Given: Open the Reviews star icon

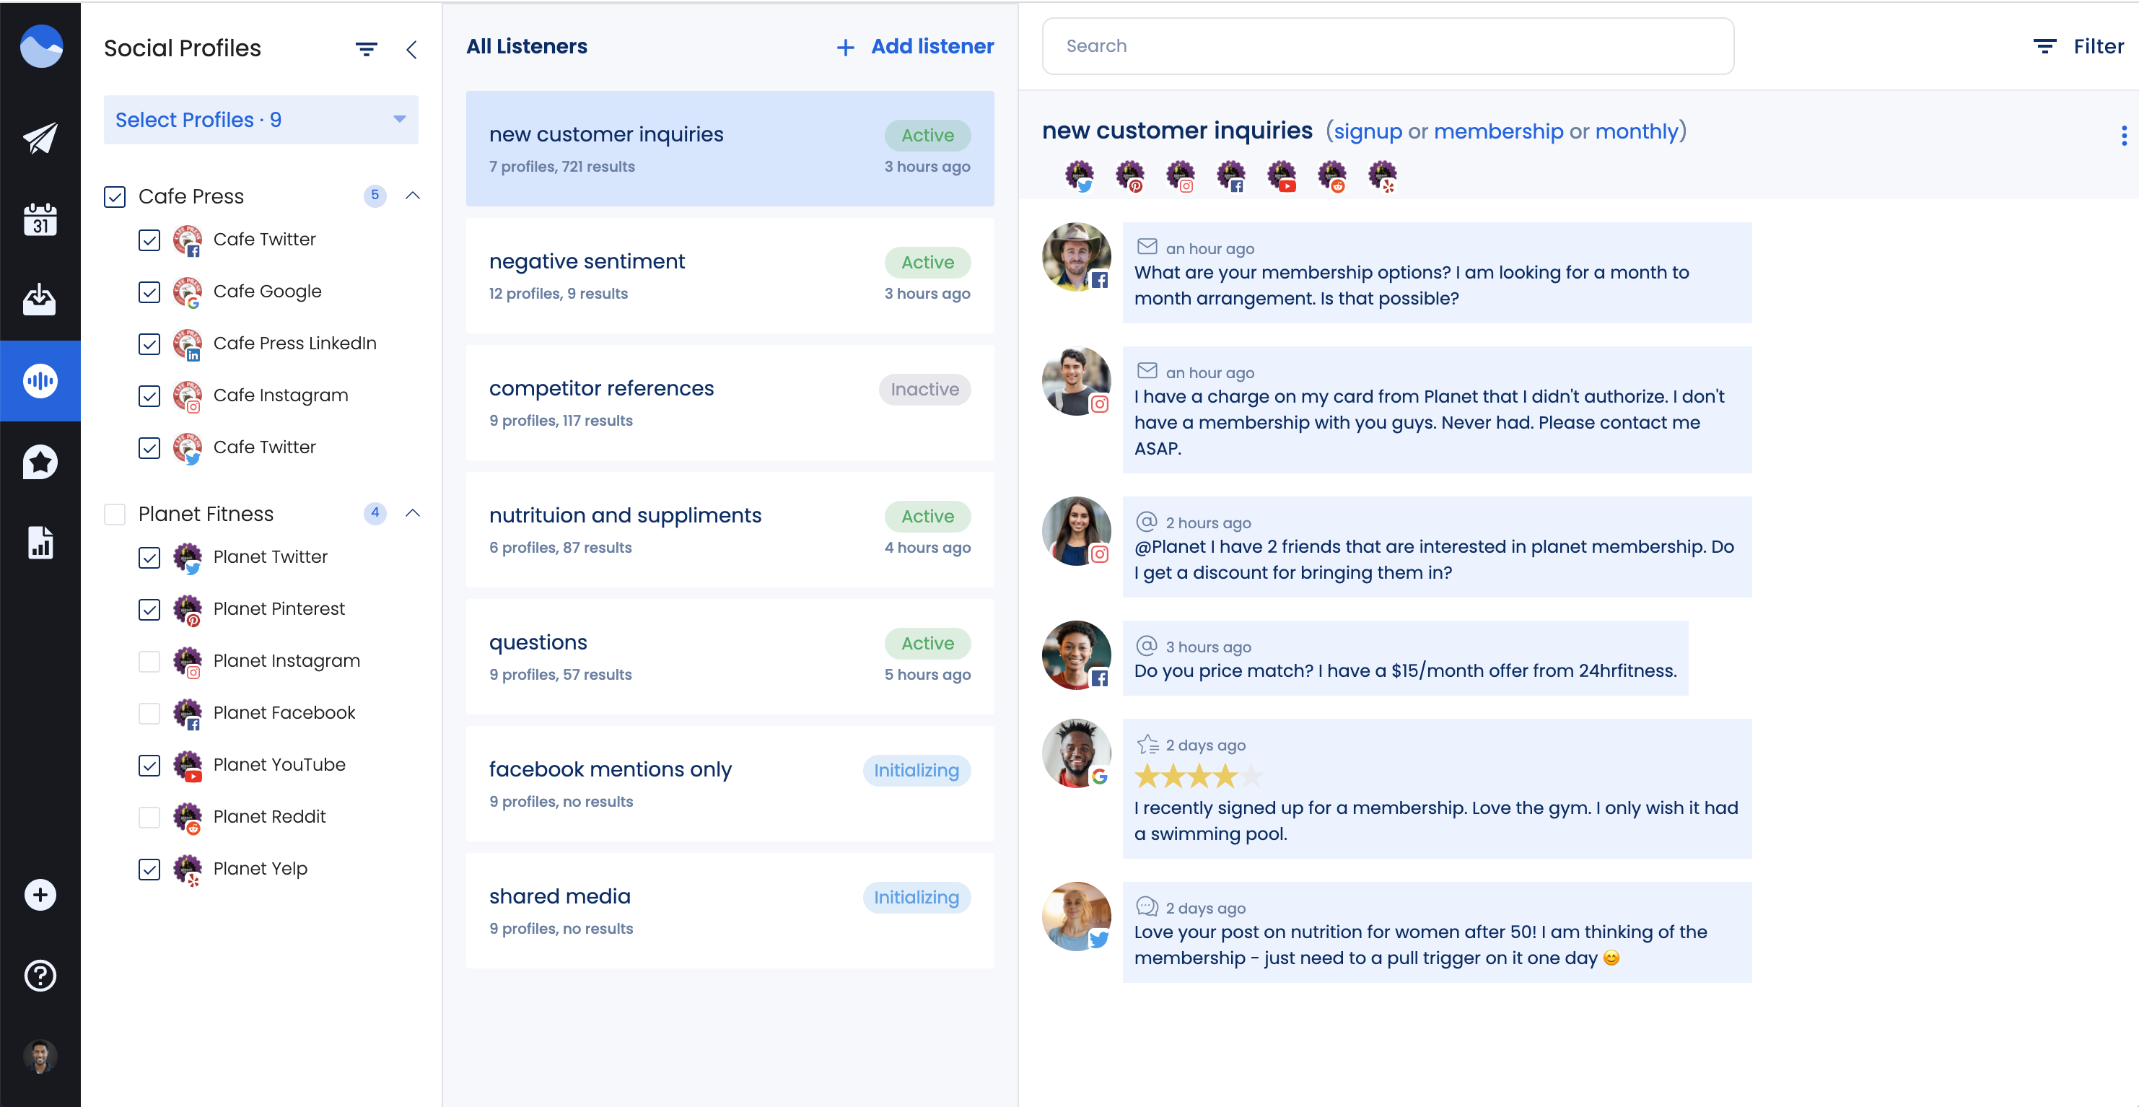Looking at the screenshot, I should 40,461.
